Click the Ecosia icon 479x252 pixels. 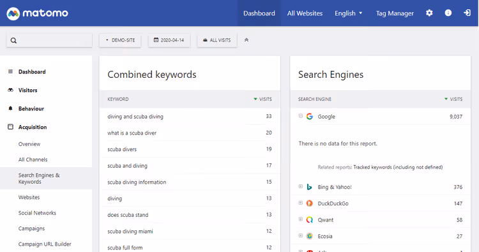point(310,236)
